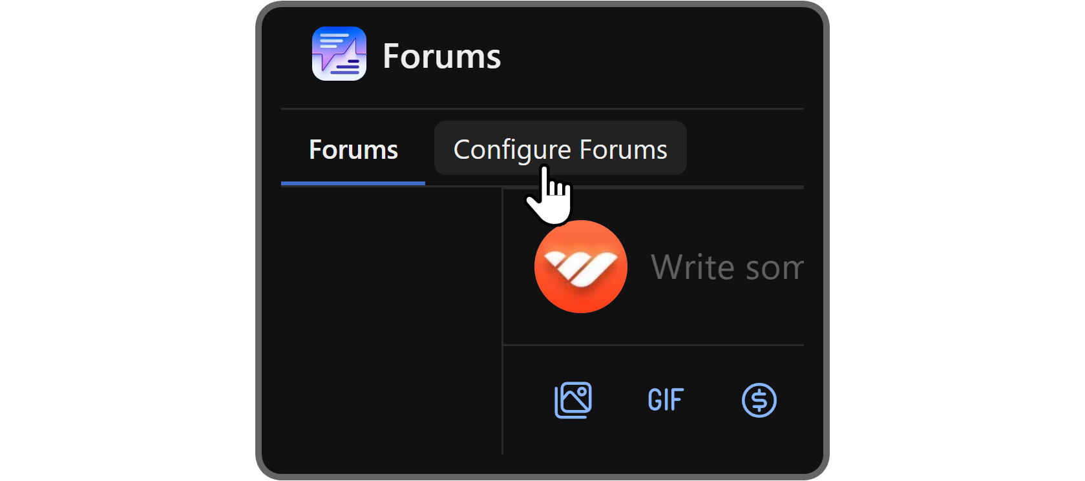This screenshot has height=481, width=1085.
Task: Attach a photo using the gallery icon
Action: (573, 400)
